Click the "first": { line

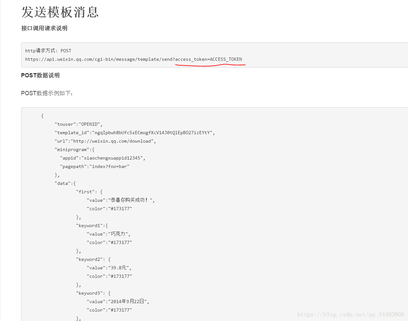coord(89,192)
